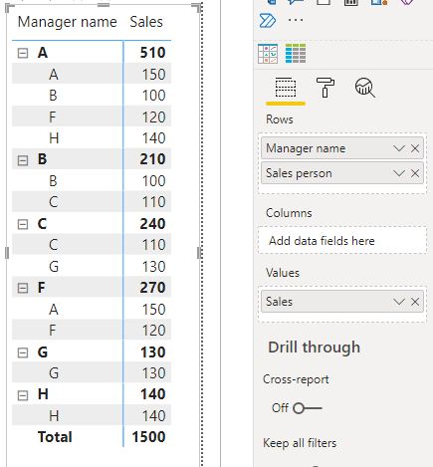Select the Power Automate visual icon

268,21
